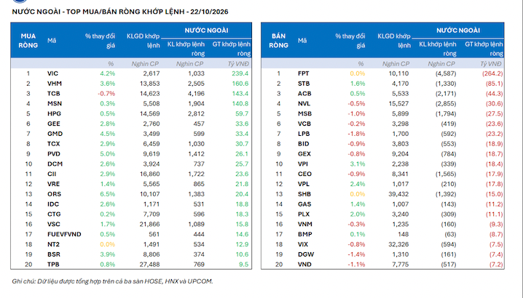Click BSR stock code
This screenshot has height=298, width=523.
tap(54, 254)
